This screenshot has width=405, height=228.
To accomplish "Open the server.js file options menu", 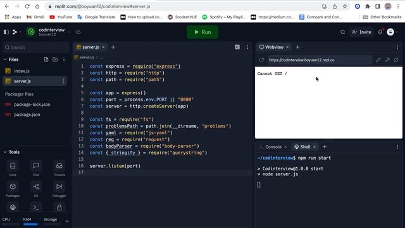I will click(x=63, y=81).
